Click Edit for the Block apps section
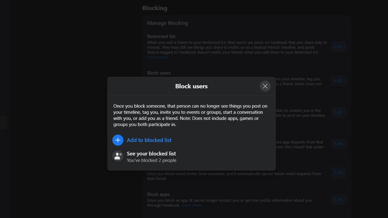The height and width of the screenshot is (218, 388). (x=338, y=200)
